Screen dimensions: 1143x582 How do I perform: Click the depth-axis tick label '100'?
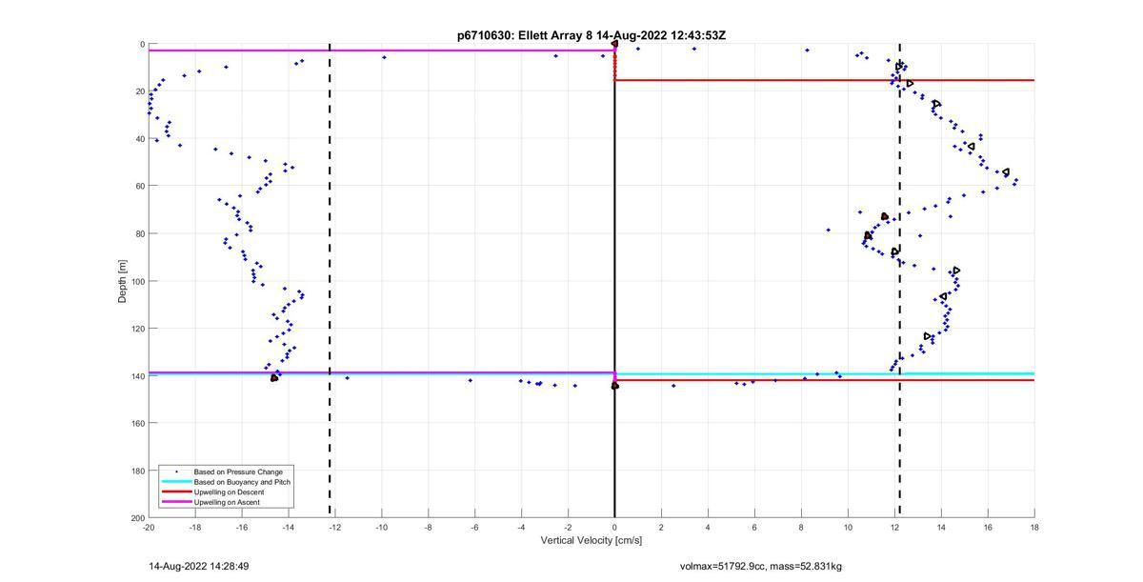pyautogui.click(x=137, y=281)
